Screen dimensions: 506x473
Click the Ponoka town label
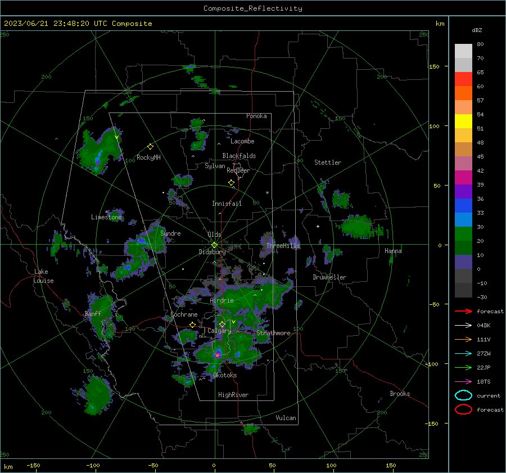(256, 116)
